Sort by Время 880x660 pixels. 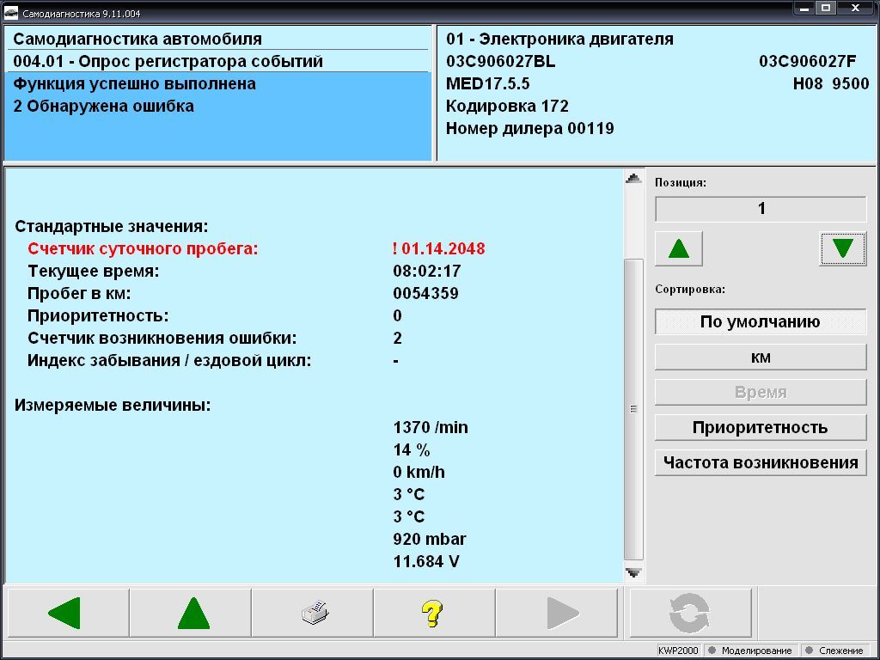761,392
